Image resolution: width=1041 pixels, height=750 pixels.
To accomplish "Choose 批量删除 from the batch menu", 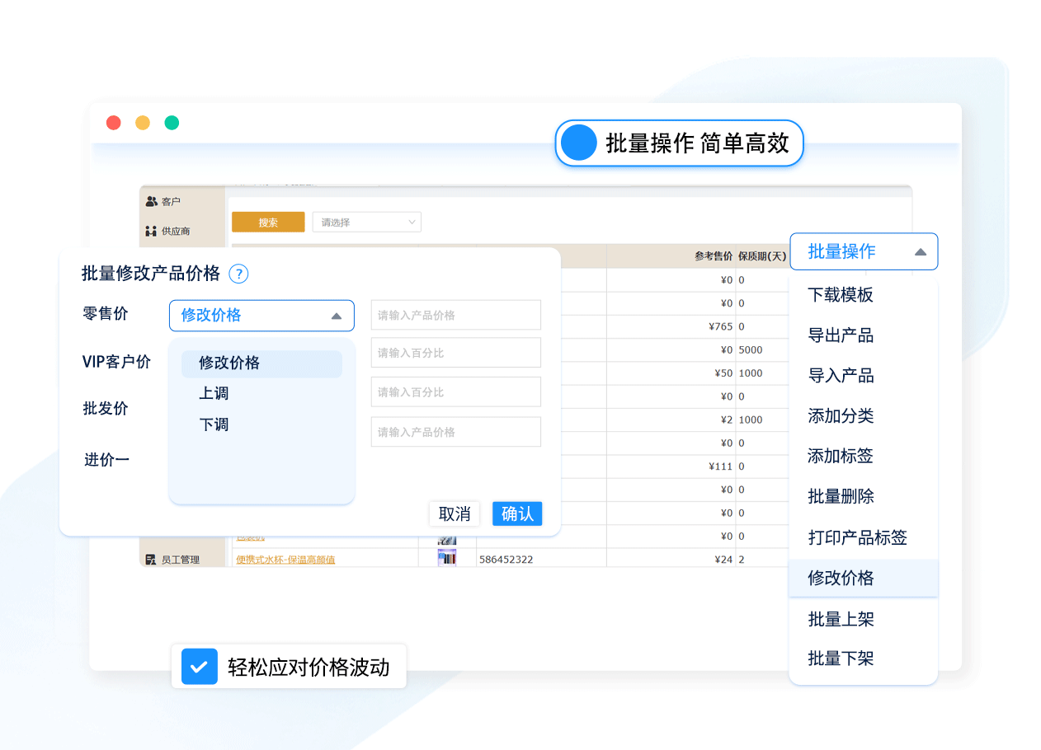I will (841, 497).
